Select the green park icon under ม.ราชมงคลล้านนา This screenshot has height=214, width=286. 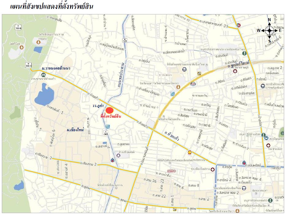(x=43, y=75)
